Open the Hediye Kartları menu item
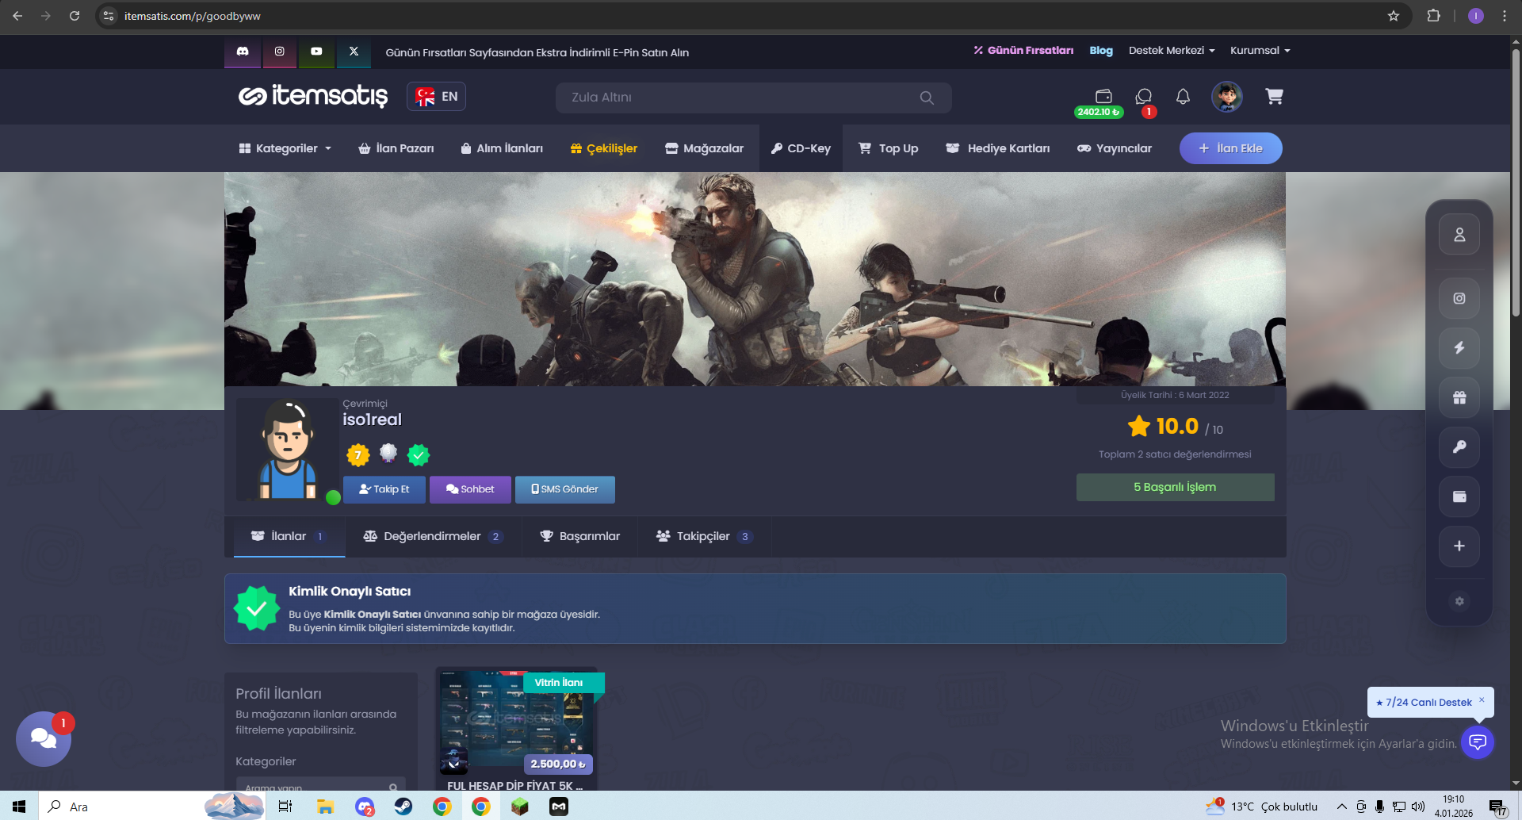 (x=998, y=148)
